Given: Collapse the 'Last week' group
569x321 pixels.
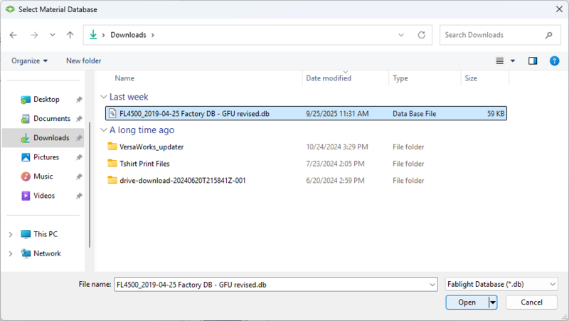Looking at the screenshot, I should [104, 97].
